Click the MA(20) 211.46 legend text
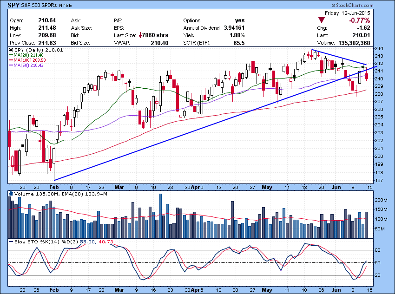395x294 pixels. [x=29, y=55]
